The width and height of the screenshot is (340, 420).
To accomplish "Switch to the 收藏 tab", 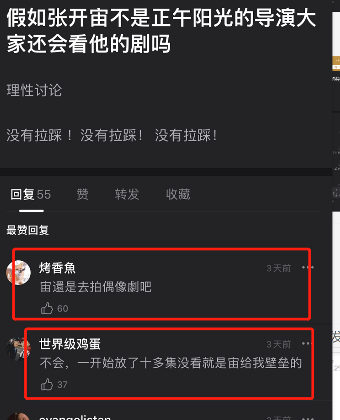I will coord(178,194).
